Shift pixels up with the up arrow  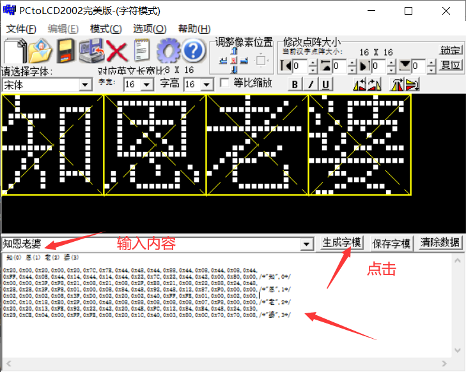click(234, 51)
